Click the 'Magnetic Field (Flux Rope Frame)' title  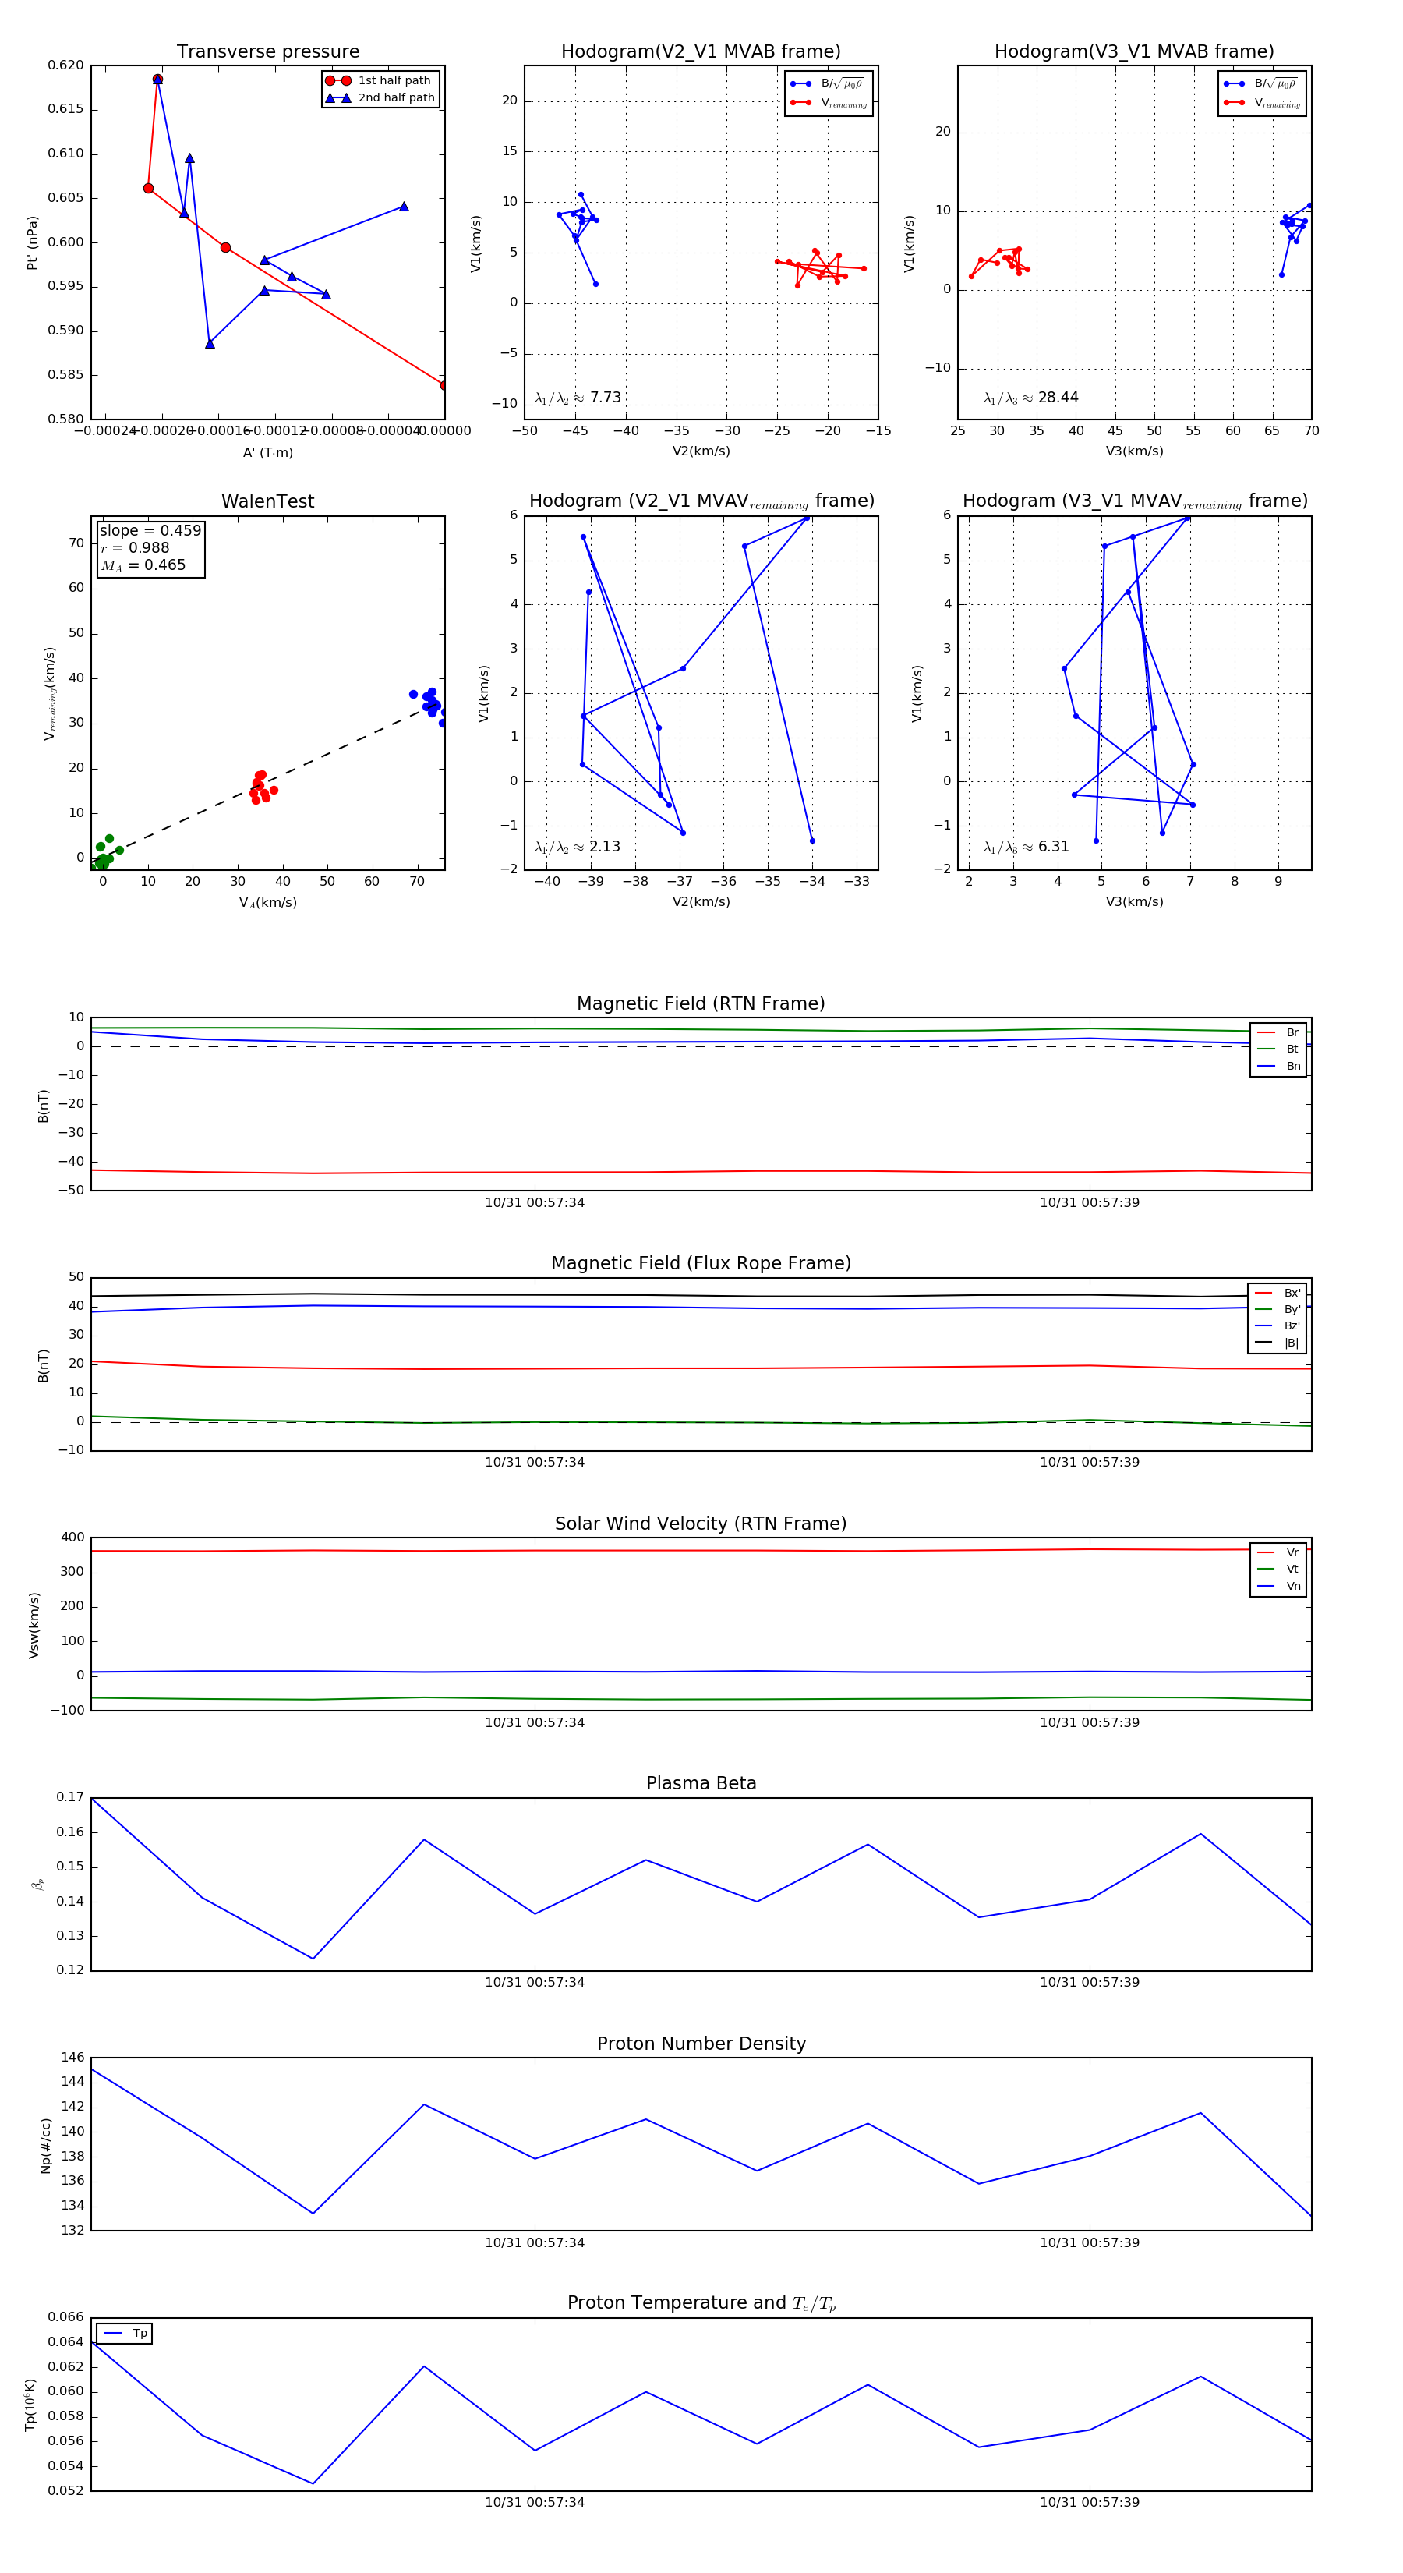point(701,1264)
